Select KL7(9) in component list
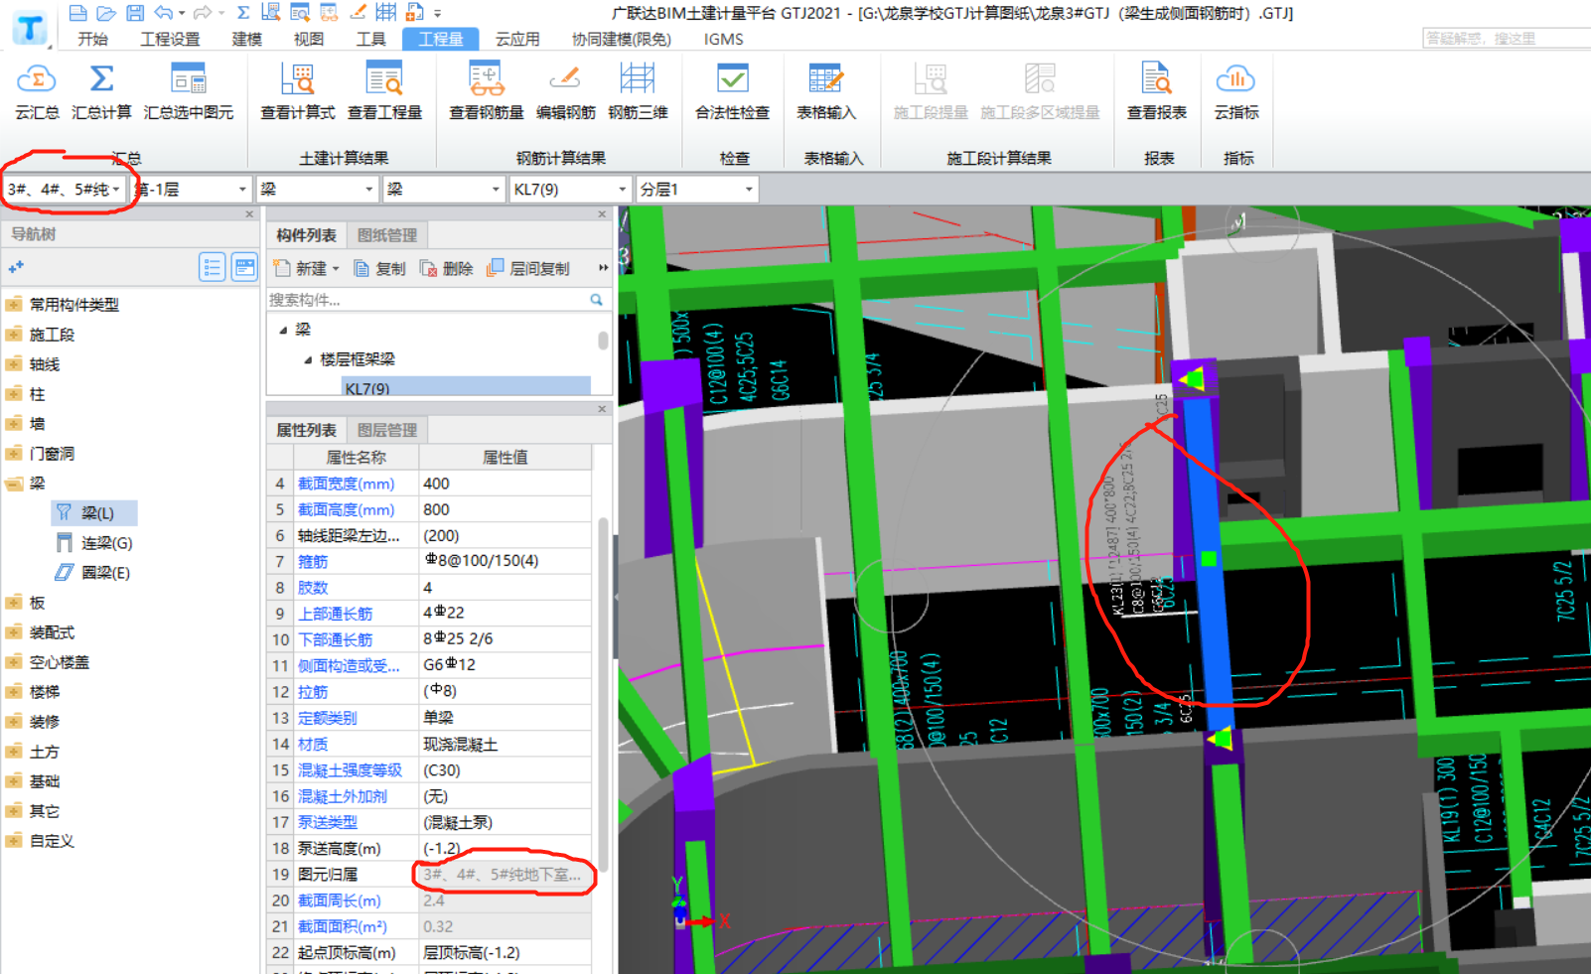 click(466, 387)
